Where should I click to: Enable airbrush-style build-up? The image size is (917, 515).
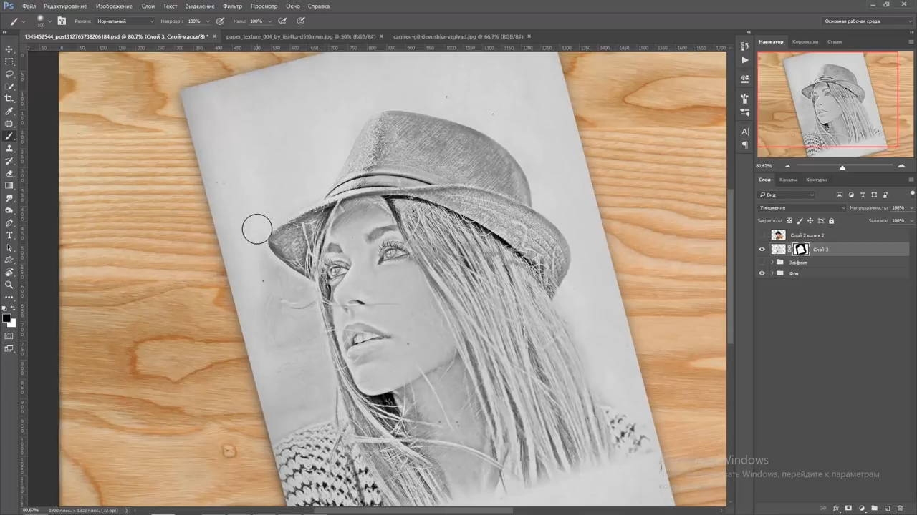coord(284,21)
